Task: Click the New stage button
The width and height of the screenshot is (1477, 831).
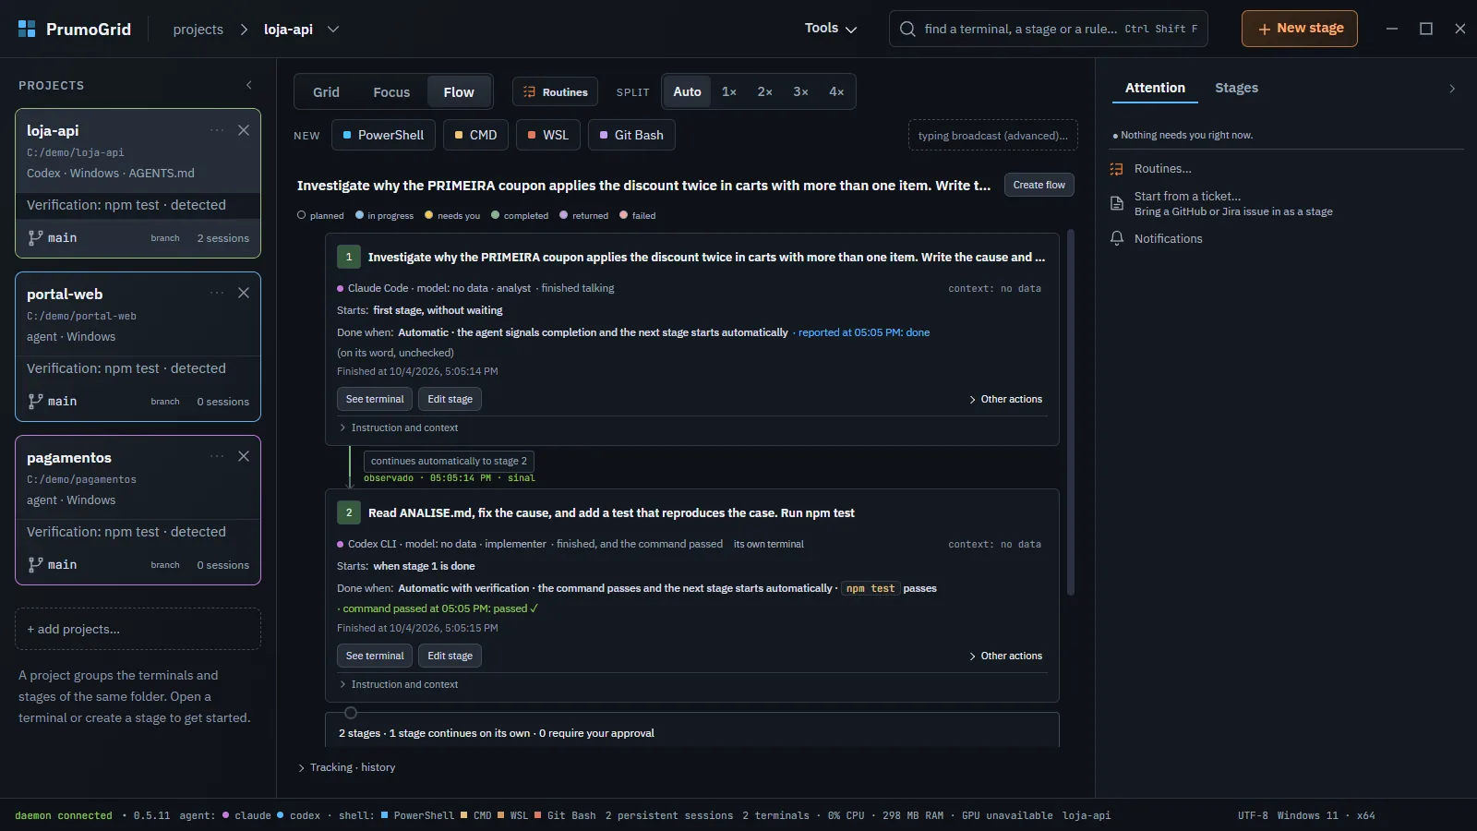Action: pyautogui.click(x=1300, y=29)
